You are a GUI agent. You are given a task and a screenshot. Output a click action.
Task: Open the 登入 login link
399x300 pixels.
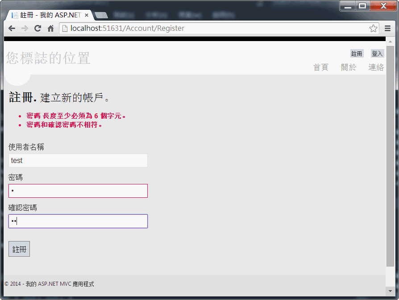pos(377,54)
